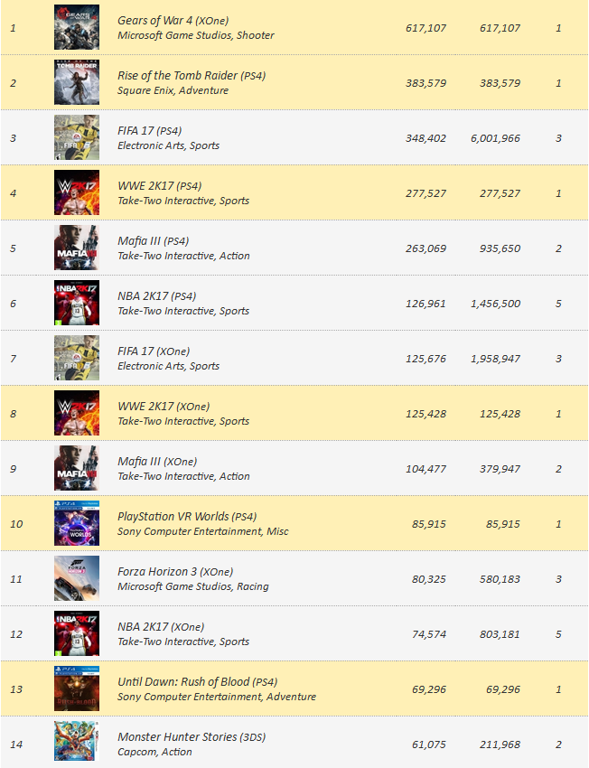This screenshot has height=768, width=589.
Task: Open the Gears of War 4 cover thumbnail
Action: coord(77,27)
